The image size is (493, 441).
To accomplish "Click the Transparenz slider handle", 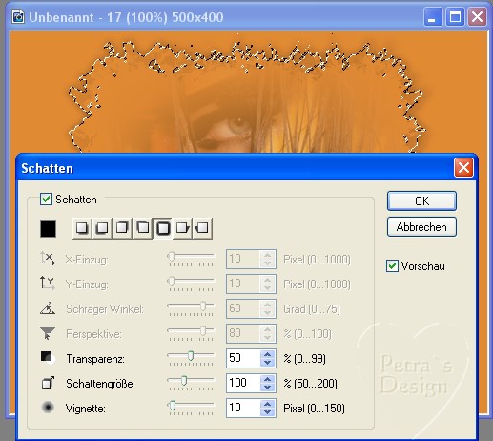I will pos(191,355).
